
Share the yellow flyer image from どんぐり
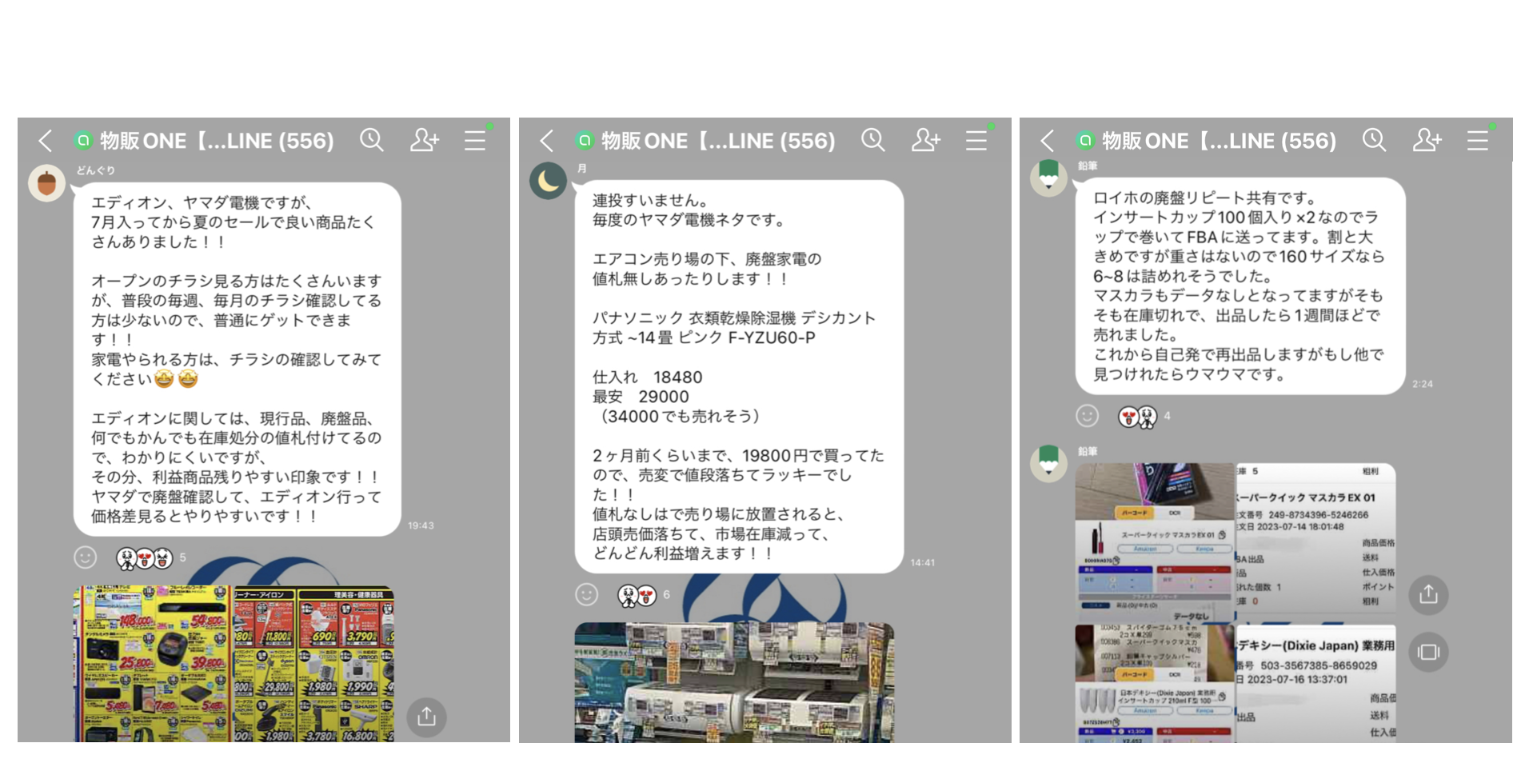tap(426, 717)
